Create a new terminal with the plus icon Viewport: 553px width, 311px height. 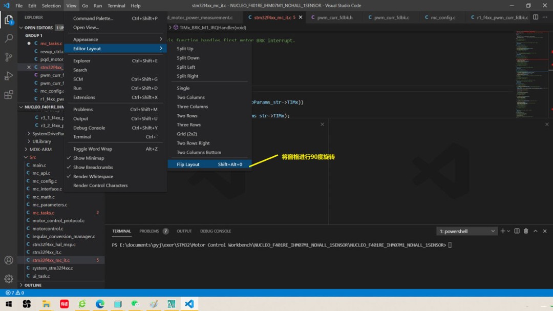[x=502, y=231]
